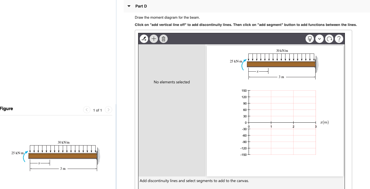The height and width of the screenshot is (189, 370).
Task: Click the previous figure arrow icon
Action: [87, 110]
